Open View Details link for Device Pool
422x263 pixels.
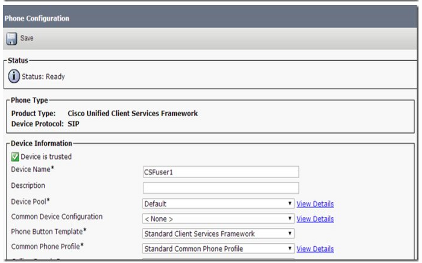[x=315, y=204]
